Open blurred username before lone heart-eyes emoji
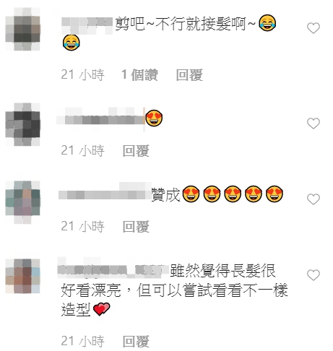Image resolution: width=333 pixels, height=351 pixels. click(x=100, y=119)
